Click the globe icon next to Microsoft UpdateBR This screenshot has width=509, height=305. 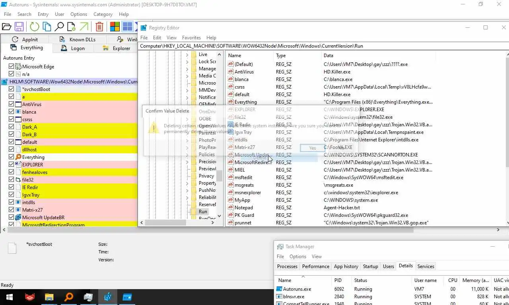coord(18,218)
